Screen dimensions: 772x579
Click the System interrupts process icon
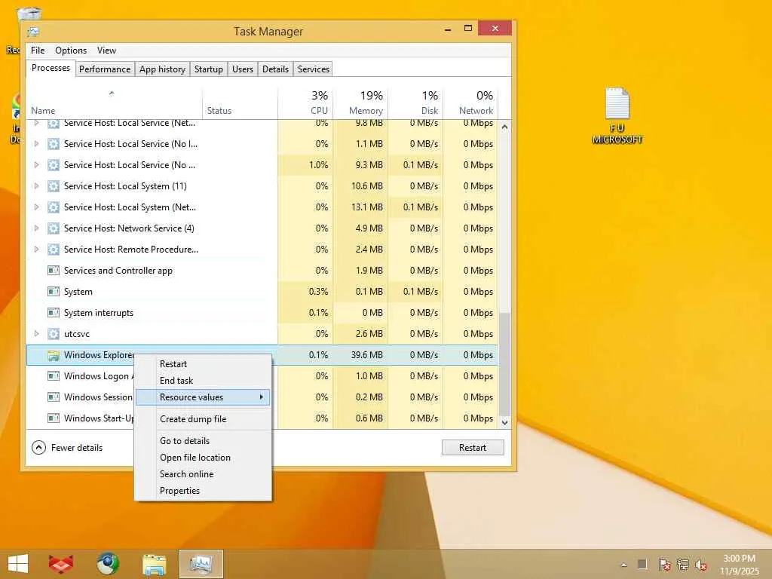point(54,313)
